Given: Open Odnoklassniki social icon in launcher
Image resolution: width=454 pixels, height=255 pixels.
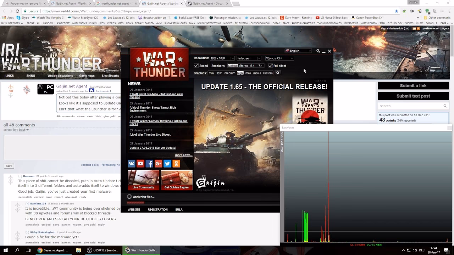Looking at the screenshot, I should coord(176,163).
